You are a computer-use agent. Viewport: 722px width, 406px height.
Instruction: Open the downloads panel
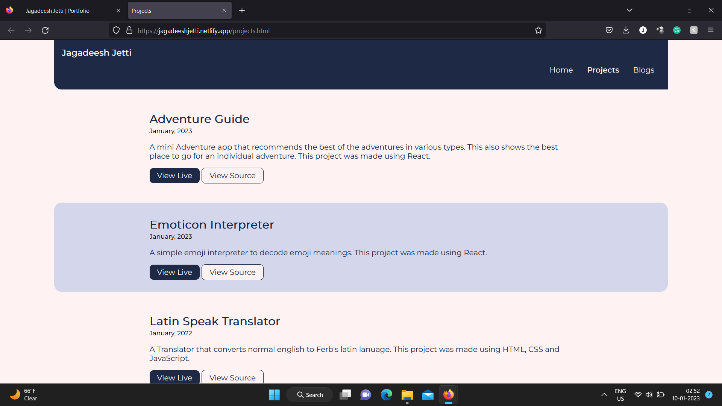point(626,30)
